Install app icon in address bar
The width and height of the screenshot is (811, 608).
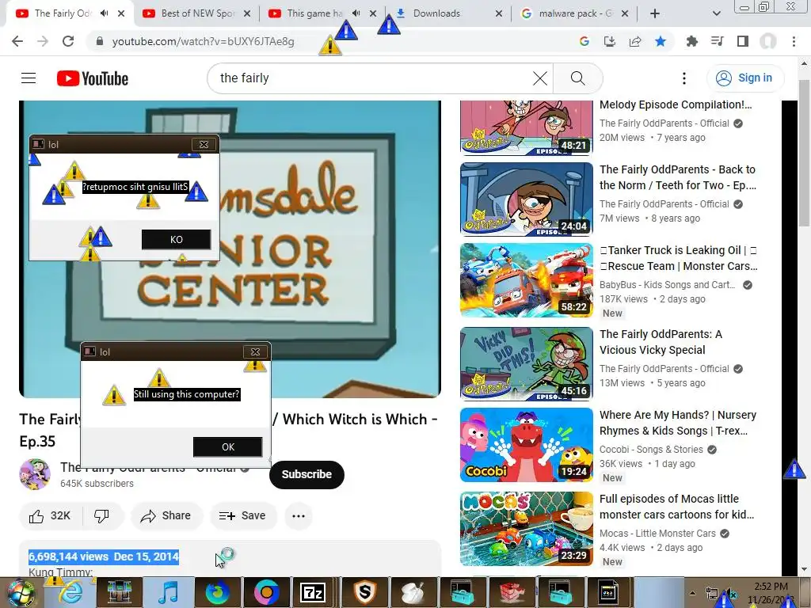610,41
